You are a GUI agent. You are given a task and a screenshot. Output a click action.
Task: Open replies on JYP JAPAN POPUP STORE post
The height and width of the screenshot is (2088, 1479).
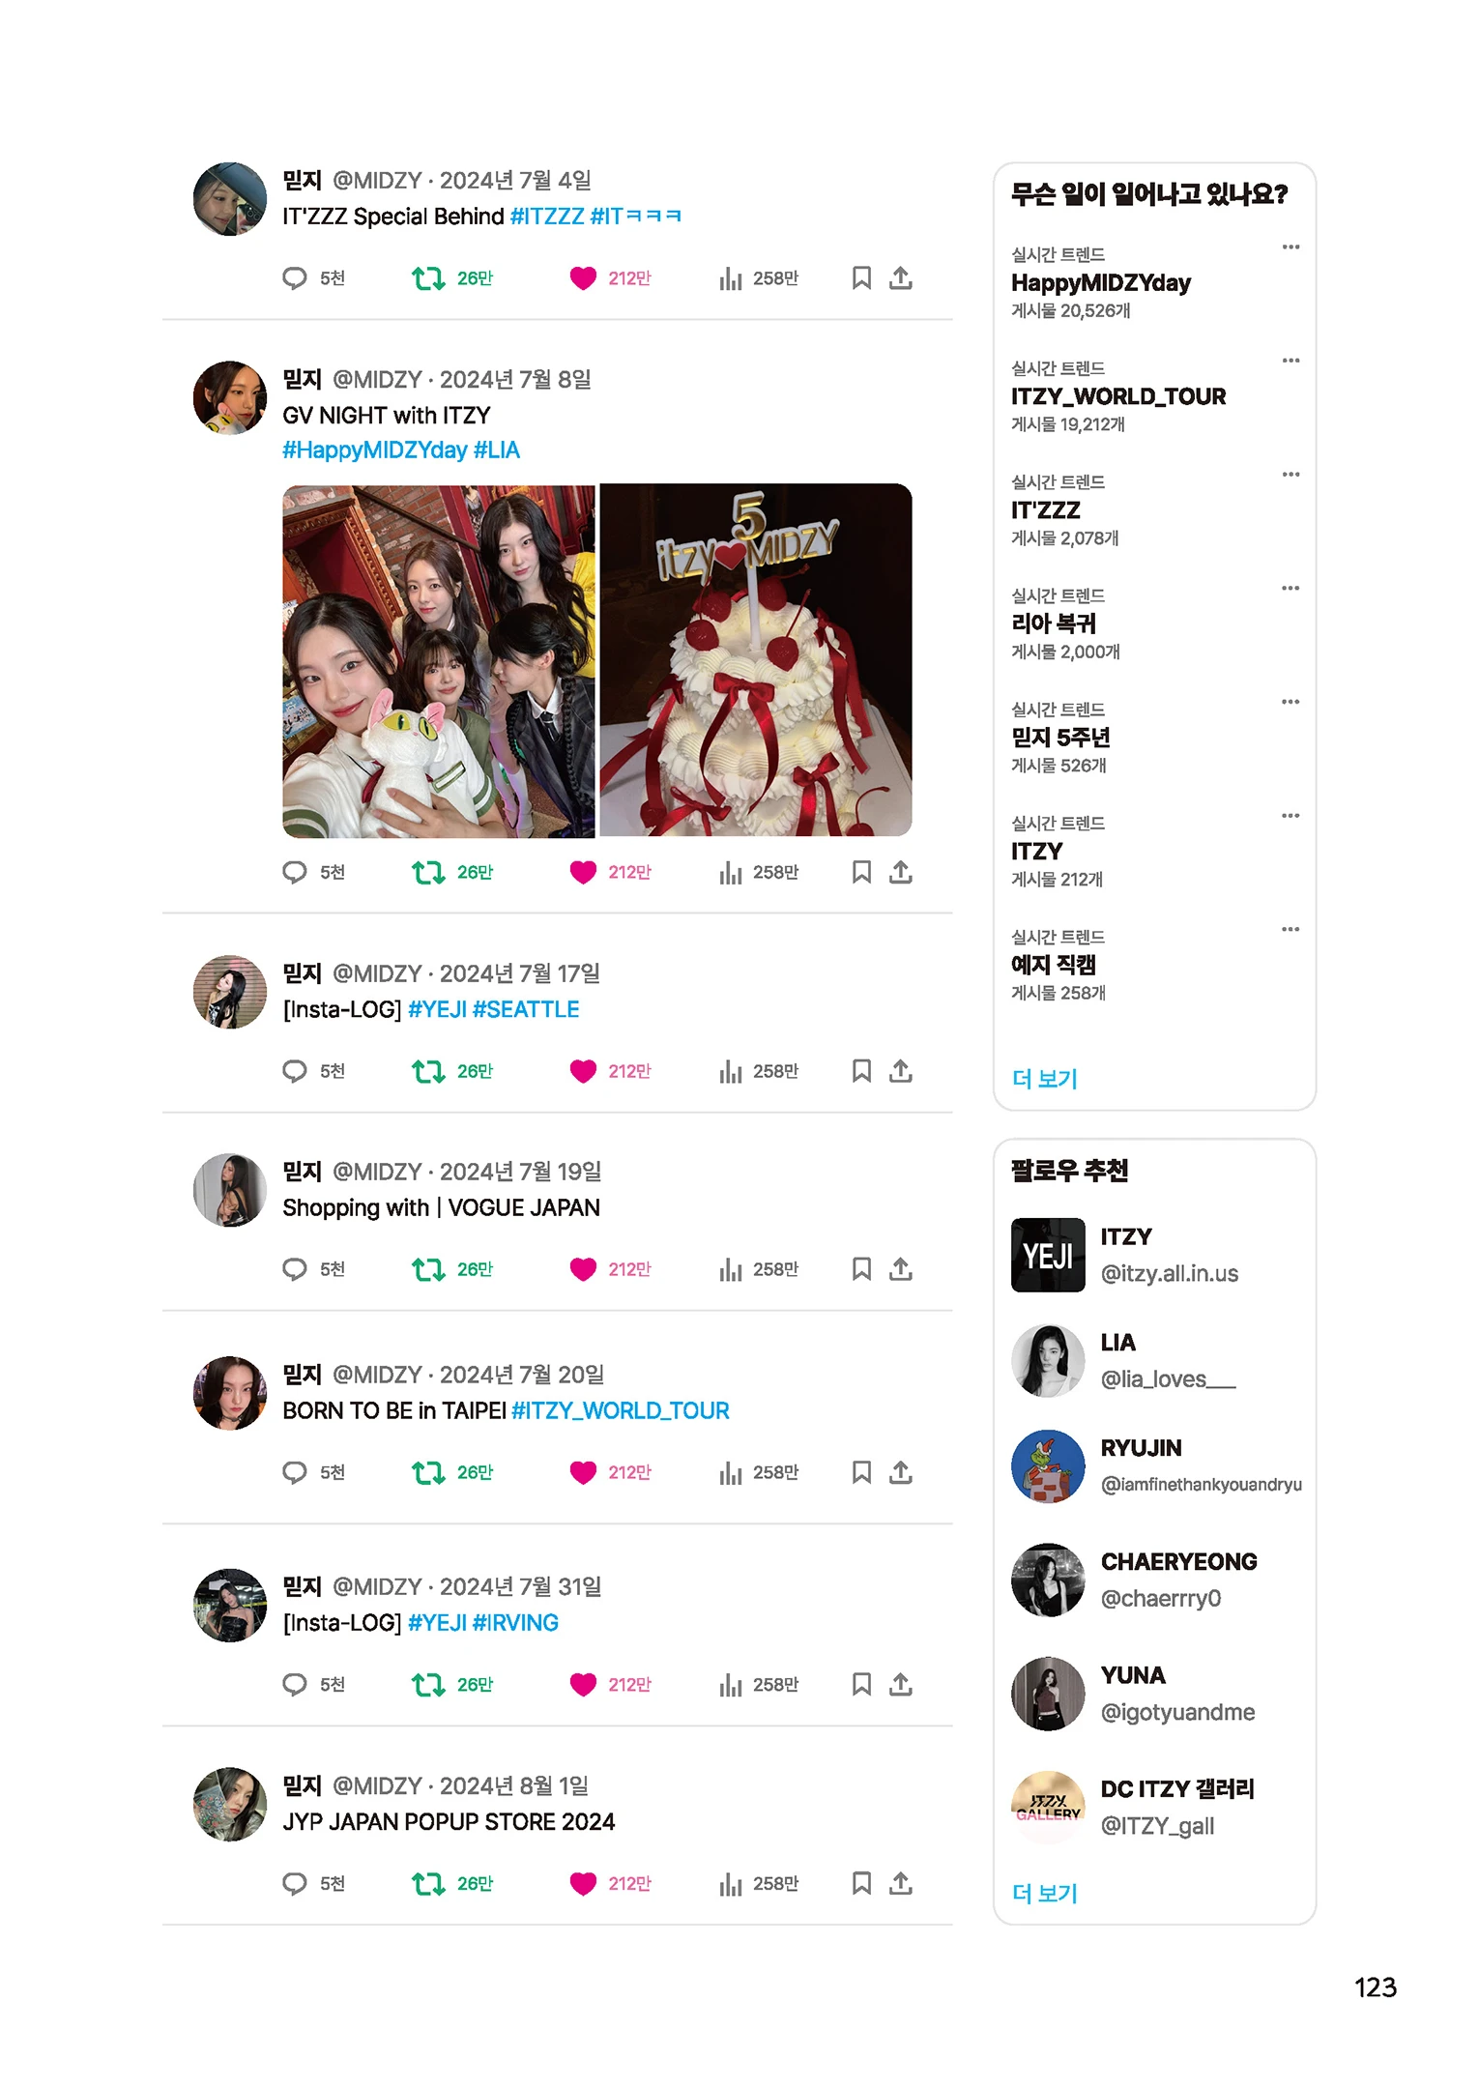tap(294, 1884)
